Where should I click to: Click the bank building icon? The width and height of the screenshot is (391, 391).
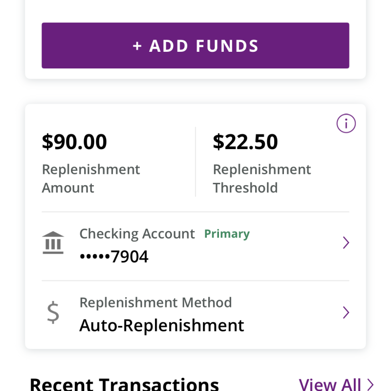point(53,242)
